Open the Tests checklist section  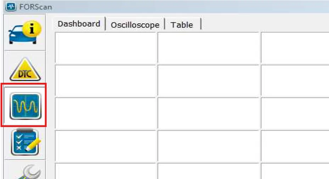[24, 142]
